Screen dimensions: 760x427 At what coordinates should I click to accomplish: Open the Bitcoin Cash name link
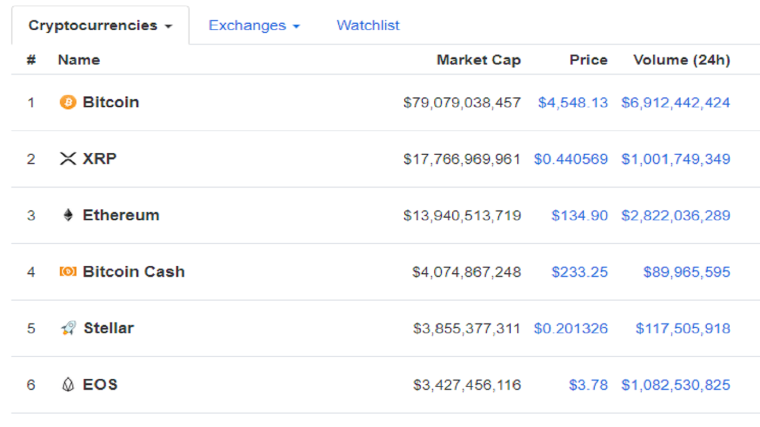pyautogui.click(x=134, y=271)
